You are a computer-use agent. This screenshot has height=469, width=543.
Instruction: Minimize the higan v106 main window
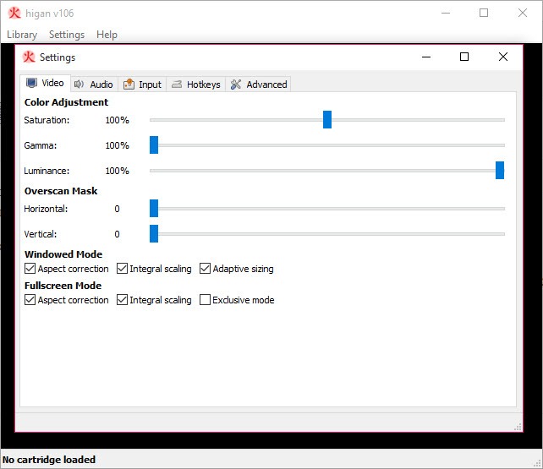446,13
